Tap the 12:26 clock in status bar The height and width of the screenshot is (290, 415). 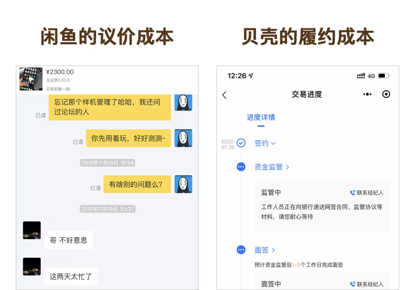237,76
